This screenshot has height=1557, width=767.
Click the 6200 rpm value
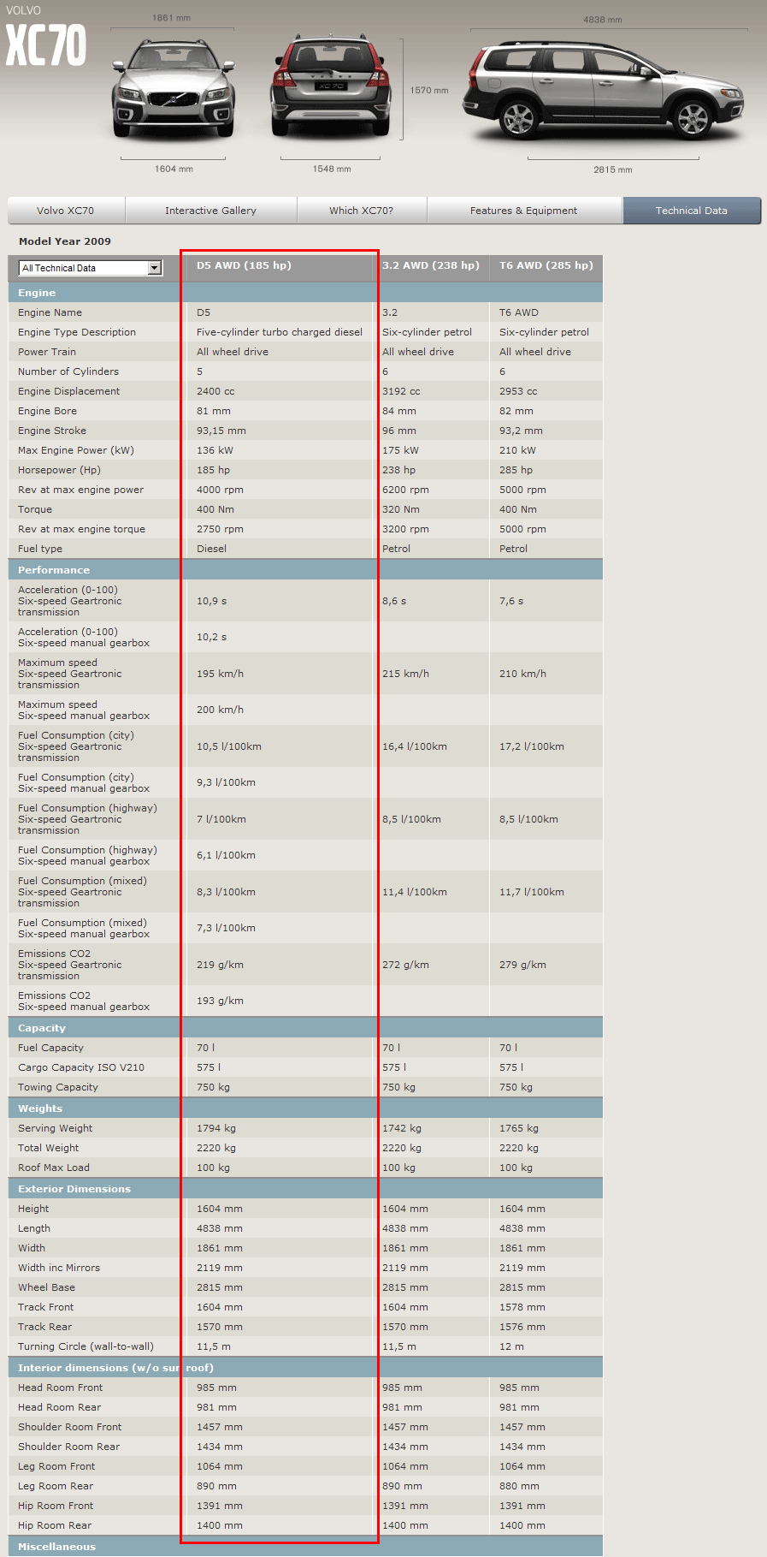pos(405,490)
